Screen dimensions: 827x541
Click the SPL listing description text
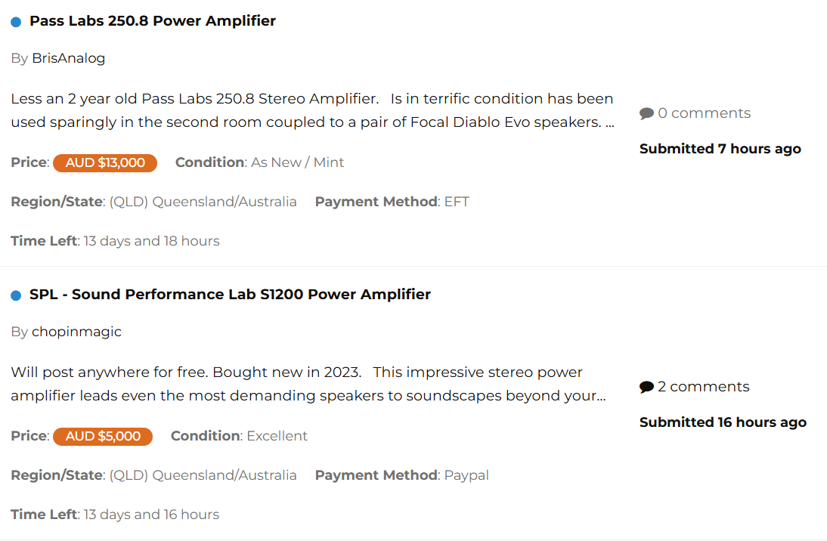pos(308,384)
